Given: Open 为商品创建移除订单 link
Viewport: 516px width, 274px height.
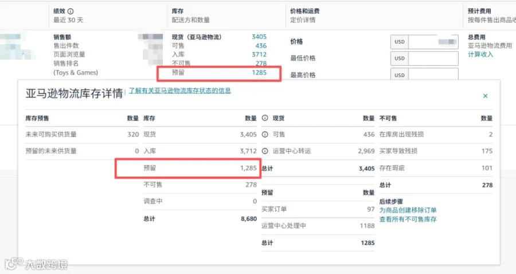Looking at the screenshot, I should (408, 210).
